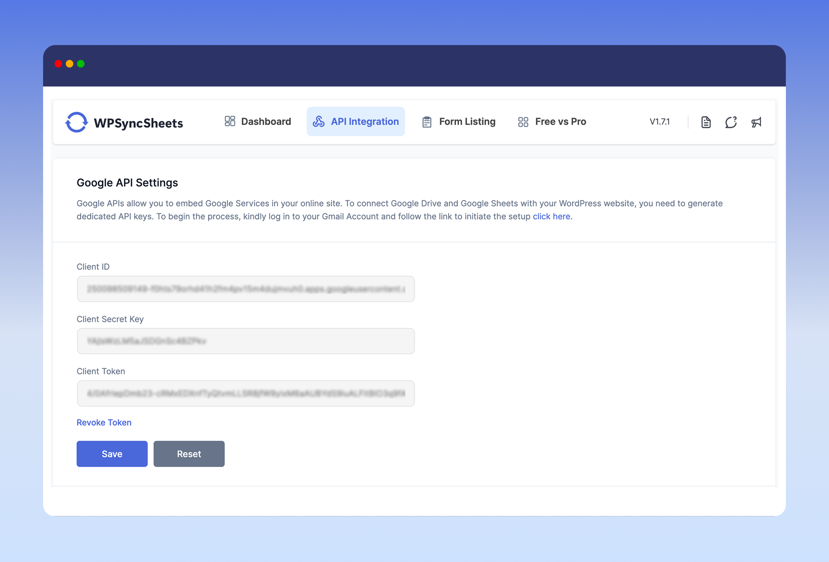Click the WPSyncSheets brand name text
Image resolution: width=829 pixels, height=562 pixels.
(x=138, y=123)
